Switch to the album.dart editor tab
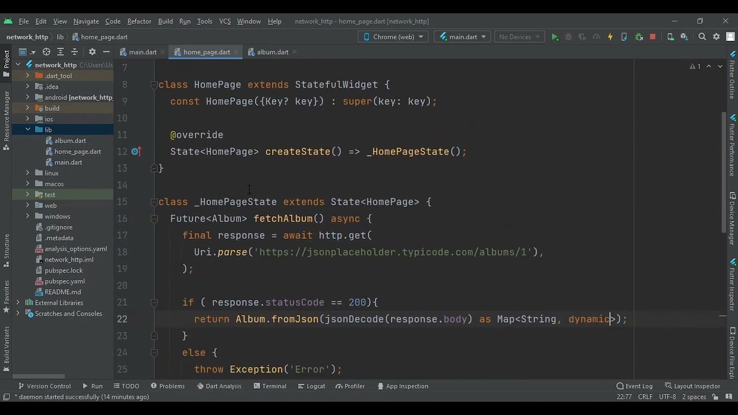The width and height of the screenshot is (738, 415). [x=272, y=52]
